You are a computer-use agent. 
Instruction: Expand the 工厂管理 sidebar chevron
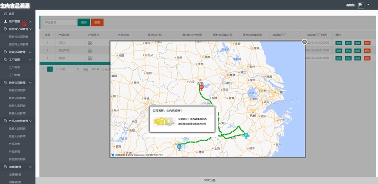point(30,60)
